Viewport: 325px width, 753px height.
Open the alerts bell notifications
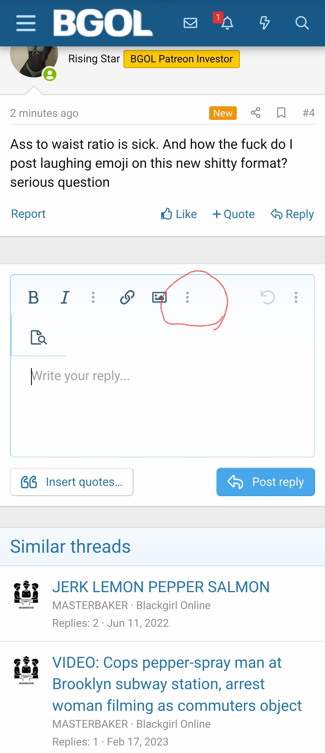tap(227, 23)
